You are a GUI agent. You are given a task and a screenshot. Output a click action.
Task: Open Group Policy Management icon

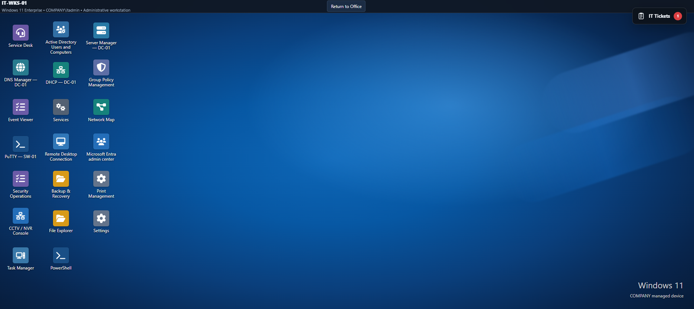[101, 68]
